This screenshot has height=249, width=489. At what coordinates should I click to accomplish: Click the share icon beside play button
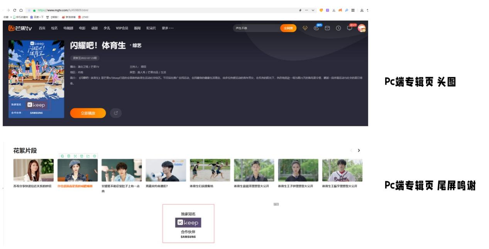[115, 113]
